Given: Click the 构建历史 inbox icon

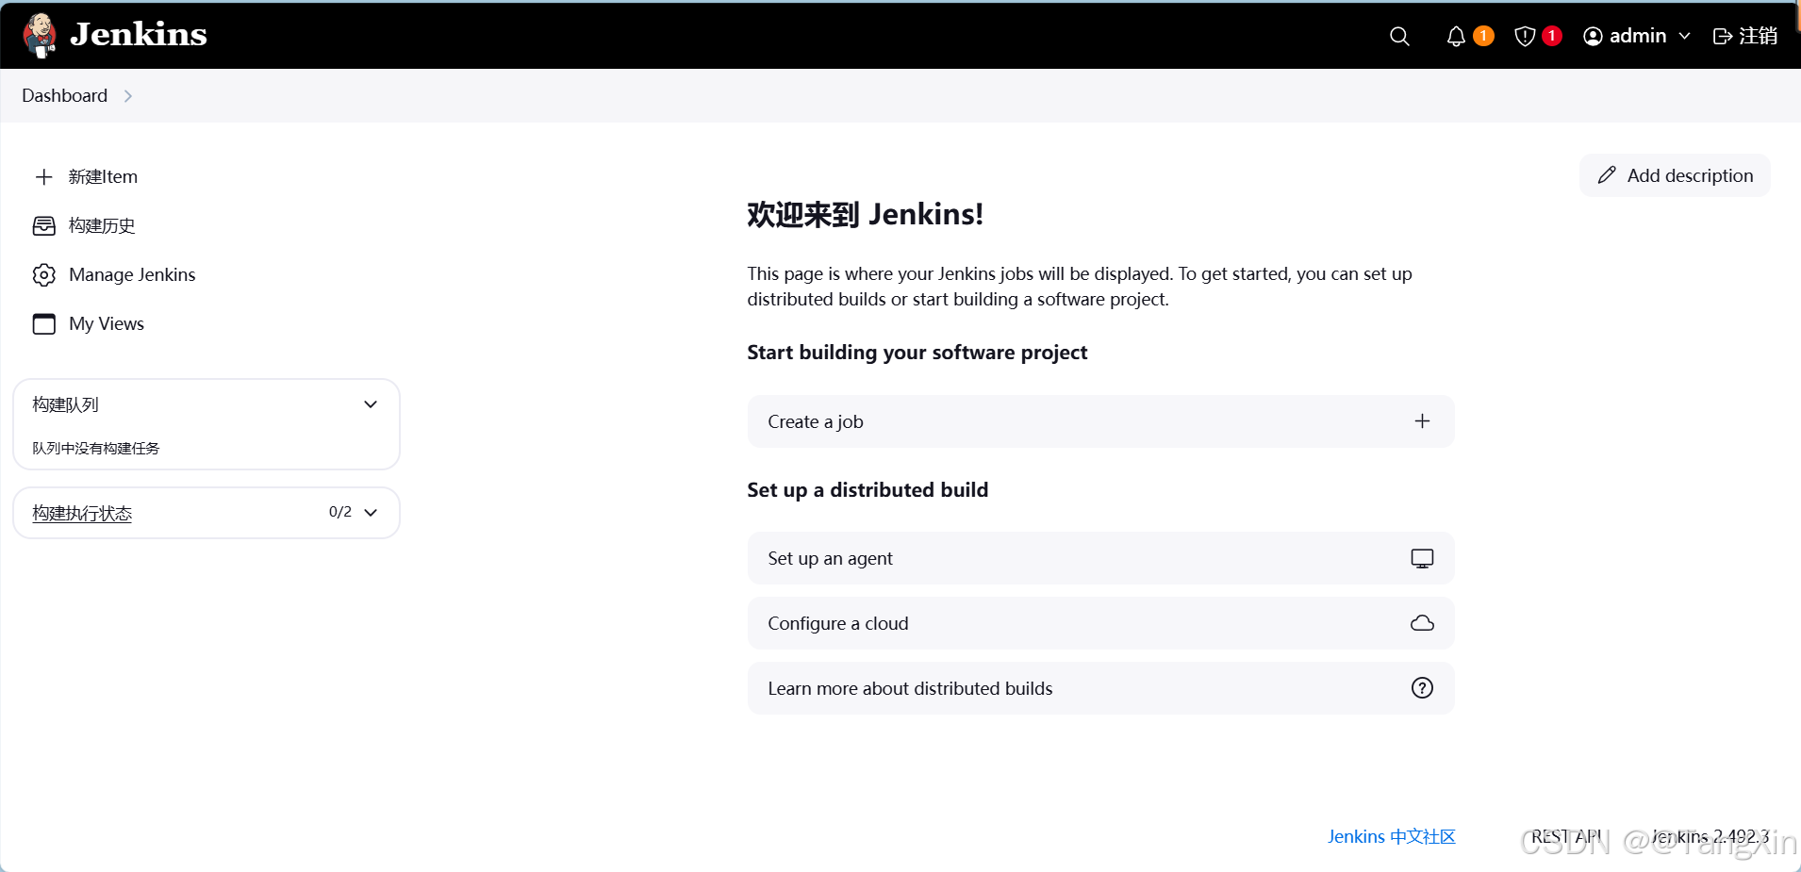Looking at the screenshot, I should 43,225.
